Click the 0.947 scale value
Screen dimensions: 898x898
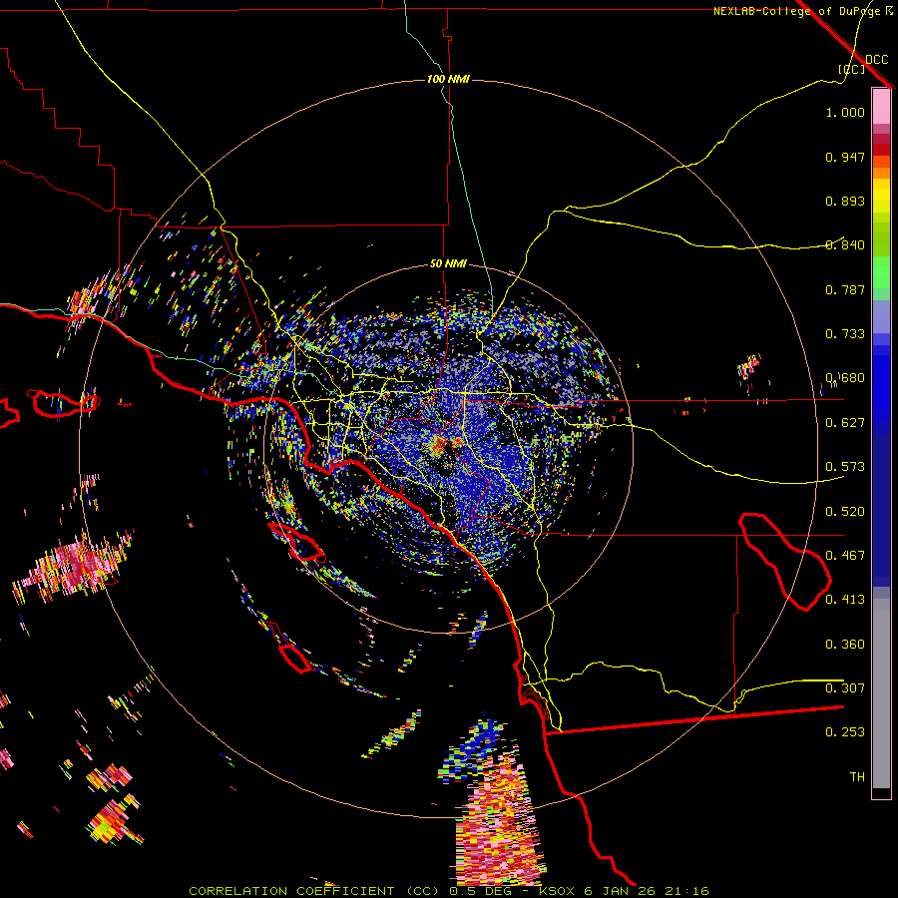pyautogui.click(x=845, y=157)
